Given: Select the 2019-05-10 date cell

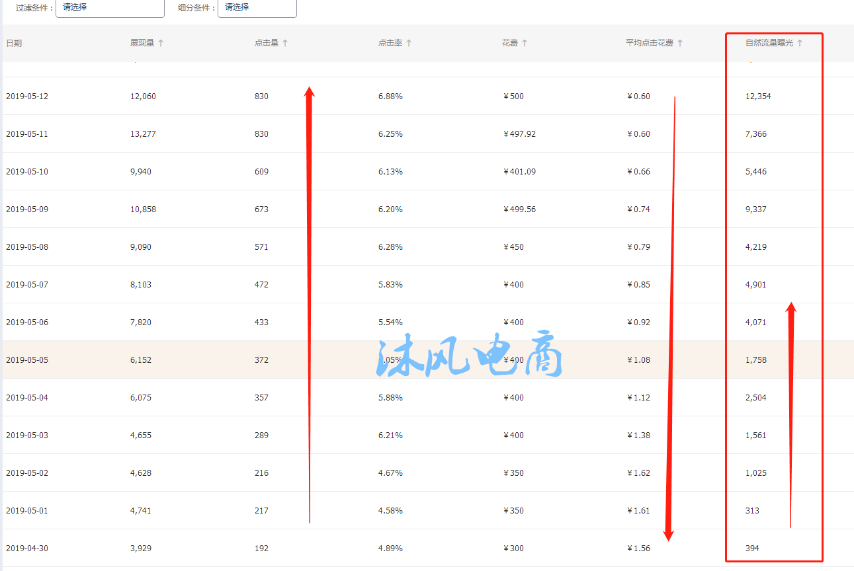Looking at the screenshot, I should 27,172.
